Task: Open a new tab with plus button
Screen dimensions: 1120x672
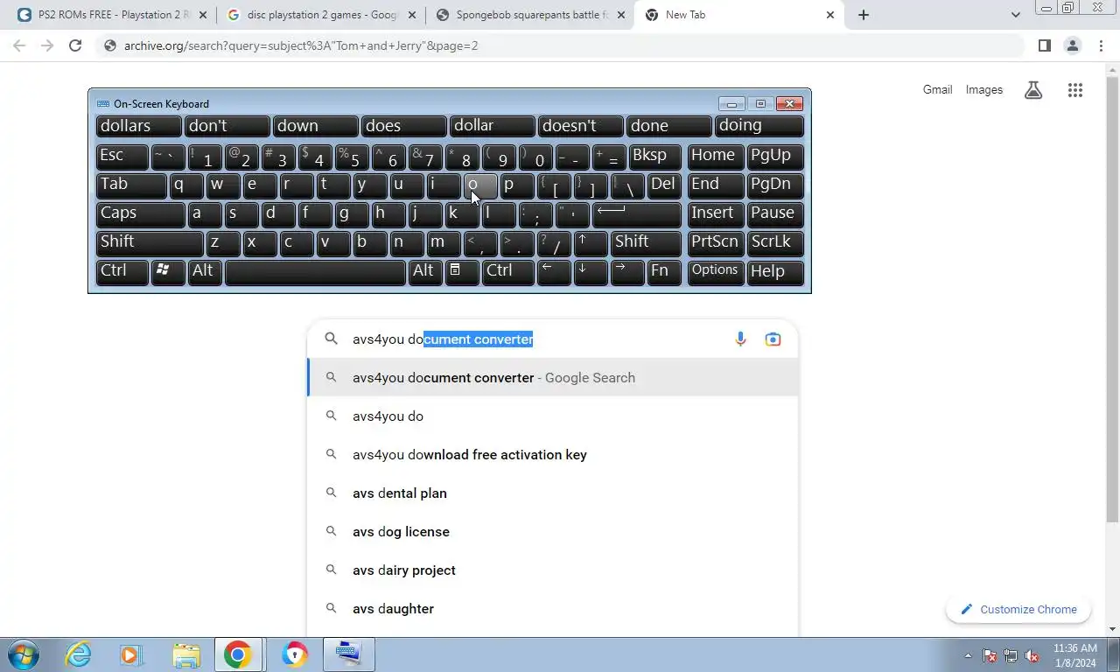Action: click(x=864, y=15)
